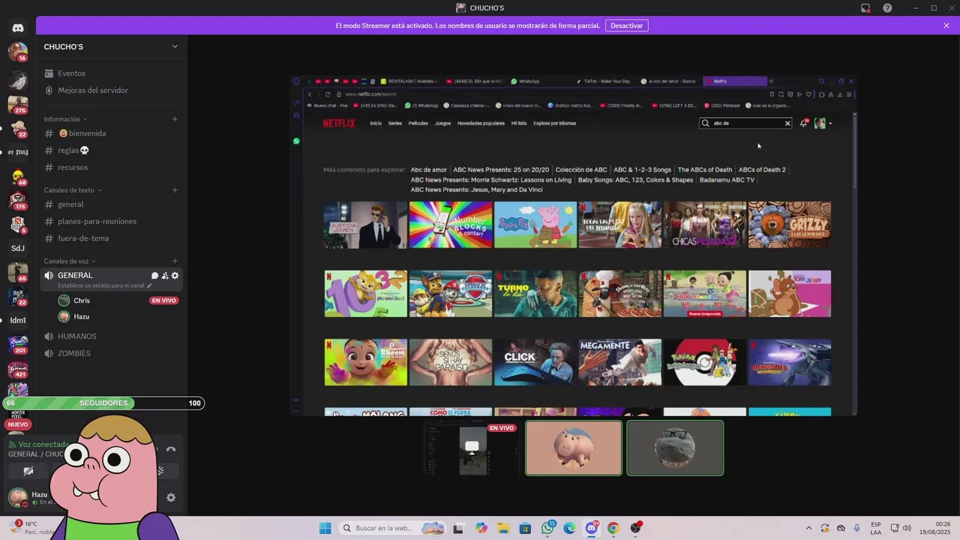Select the EN VIVO stream thumbnail tile

472,448
